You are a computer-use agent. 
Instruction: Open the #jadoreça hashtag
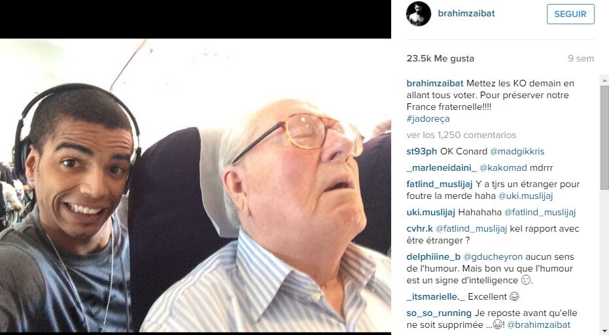[428, 118]
